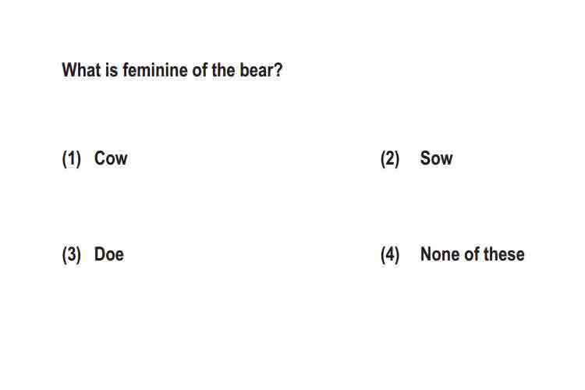The height and width of the screenshot is (390, 585).
Task: Click the question mark ending the question
Action: [x=278, y=70]
